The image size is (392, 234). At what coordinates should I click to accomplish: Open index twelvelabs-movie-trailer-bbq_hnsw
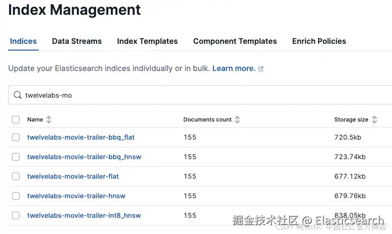[x=84, y=157]
